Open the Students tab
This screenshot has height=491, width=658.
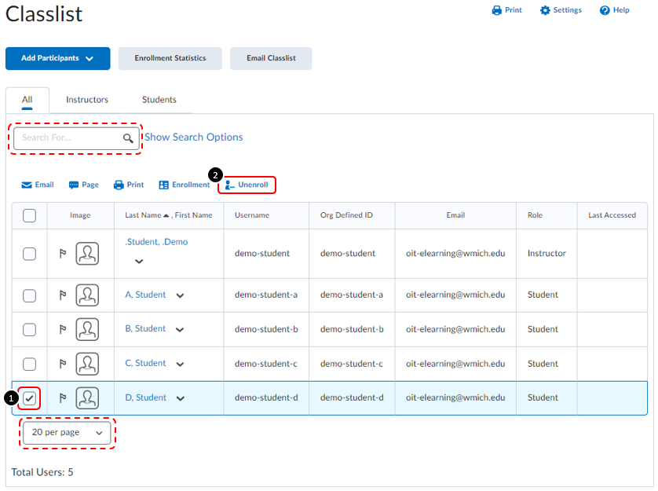[159, 100]
